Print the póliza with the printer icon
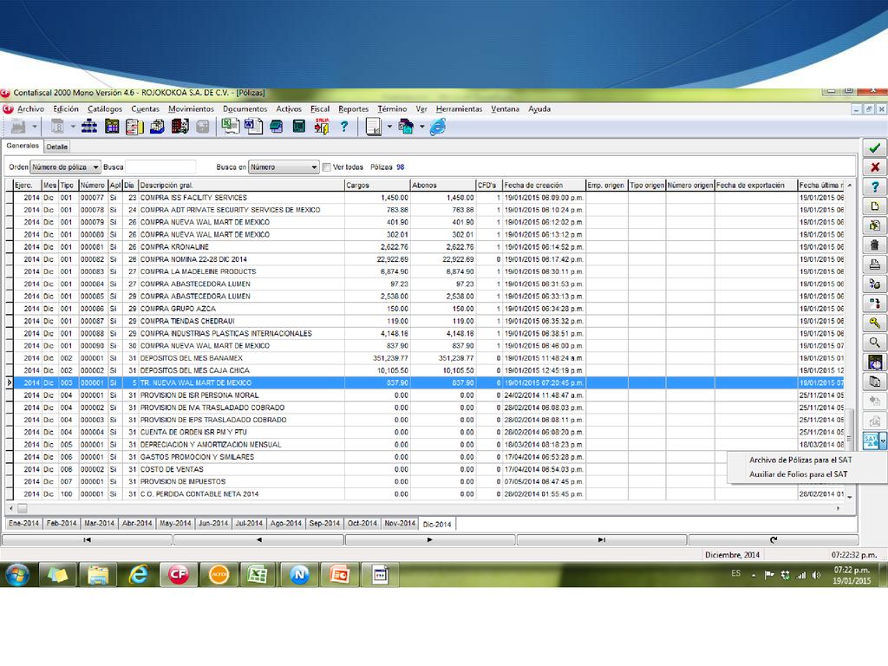Image resolution: width=888 pixels, height=666 pixels. pos(874,264)
